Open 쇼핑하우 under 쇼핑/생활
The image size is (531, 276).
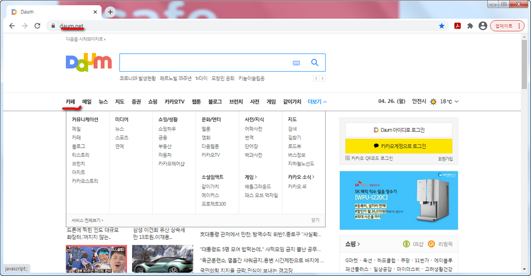[x=167, y=129]
